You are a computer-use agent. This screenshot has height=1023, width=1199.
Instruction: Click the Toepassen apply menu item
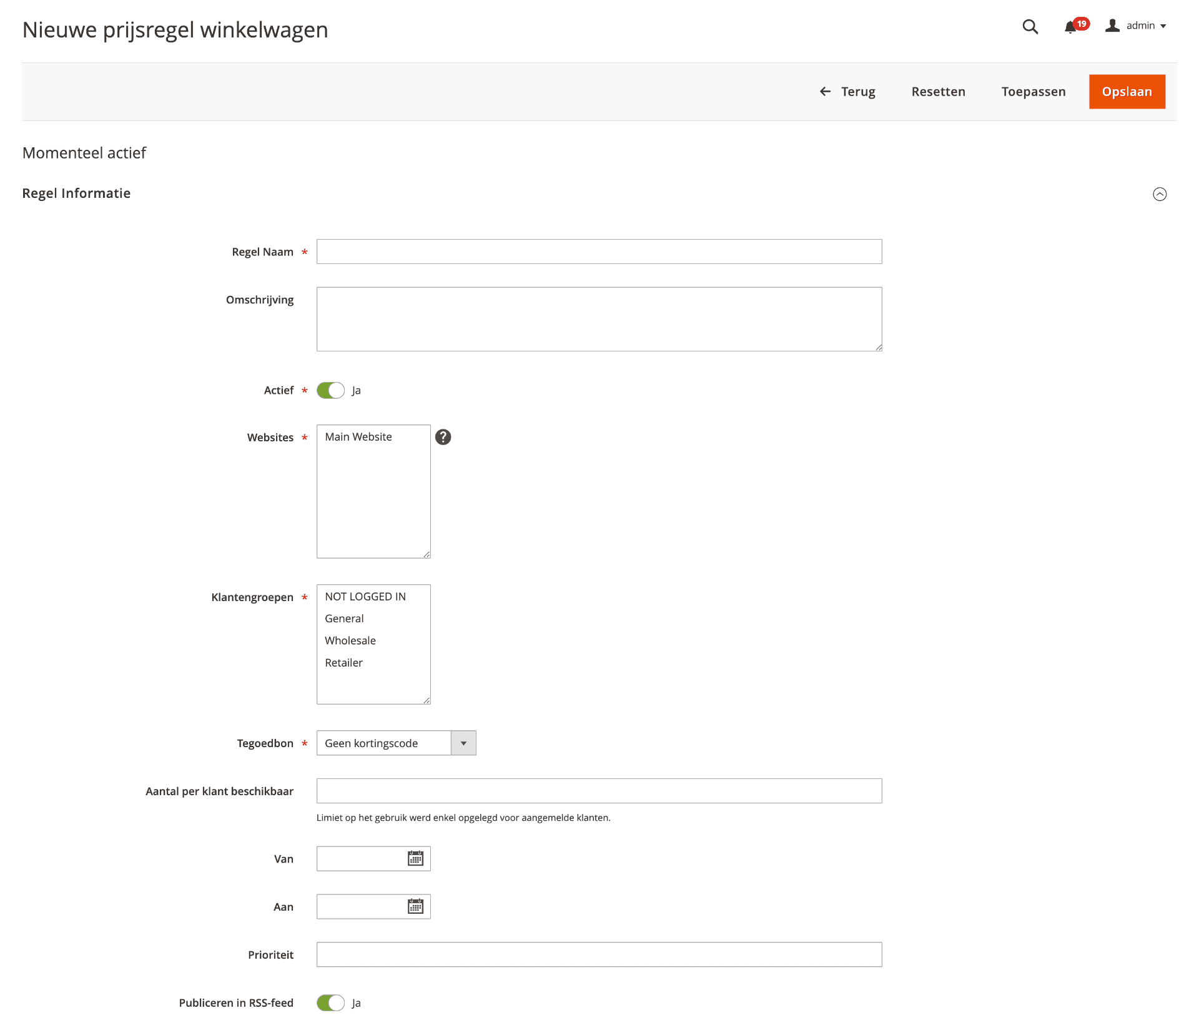coord(1032,91)
